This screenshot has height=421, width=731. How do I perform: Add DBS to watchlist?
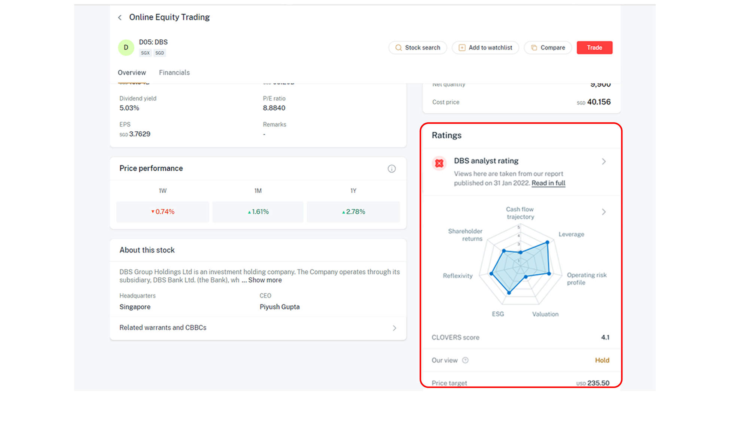click(x=485, y=48)
